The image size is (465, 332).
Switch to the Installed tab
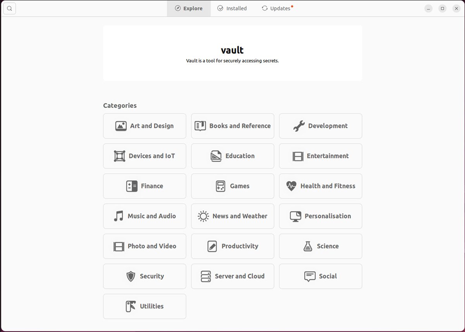point(232,9)
